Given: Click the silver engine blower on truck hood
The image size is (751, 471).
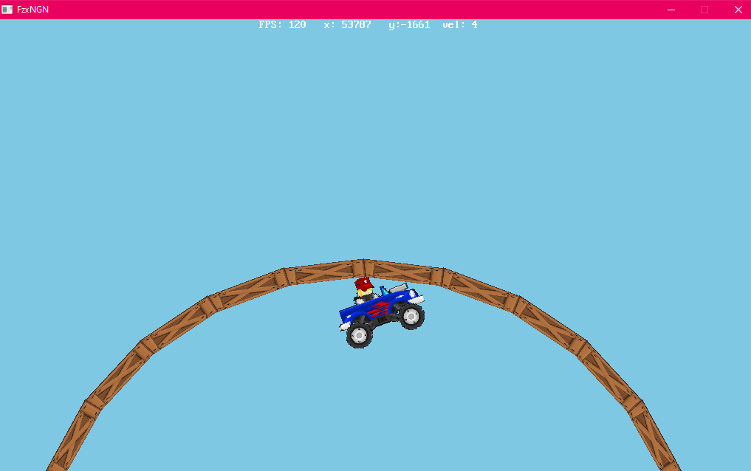Looking at the screenshot, I should [x=397, y=287].
